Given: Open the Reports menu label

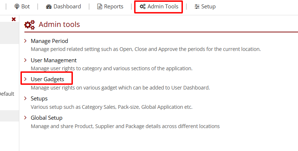Looking at the screenshot, I should [x=114, y=7].
